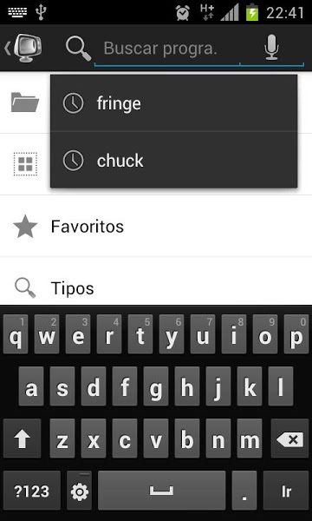Focus the Buscar progra. search field
This screenshot has height=521, width=312.
tap(167, 49)
